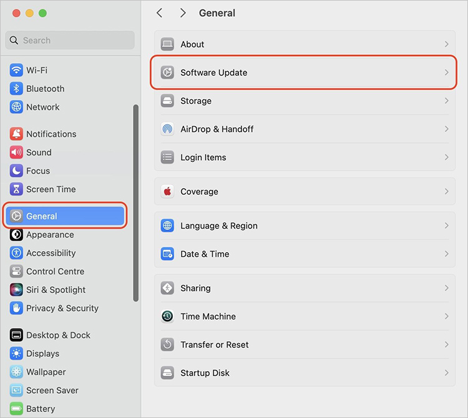Expand the Coverage row chevron

tap(447, 192)
